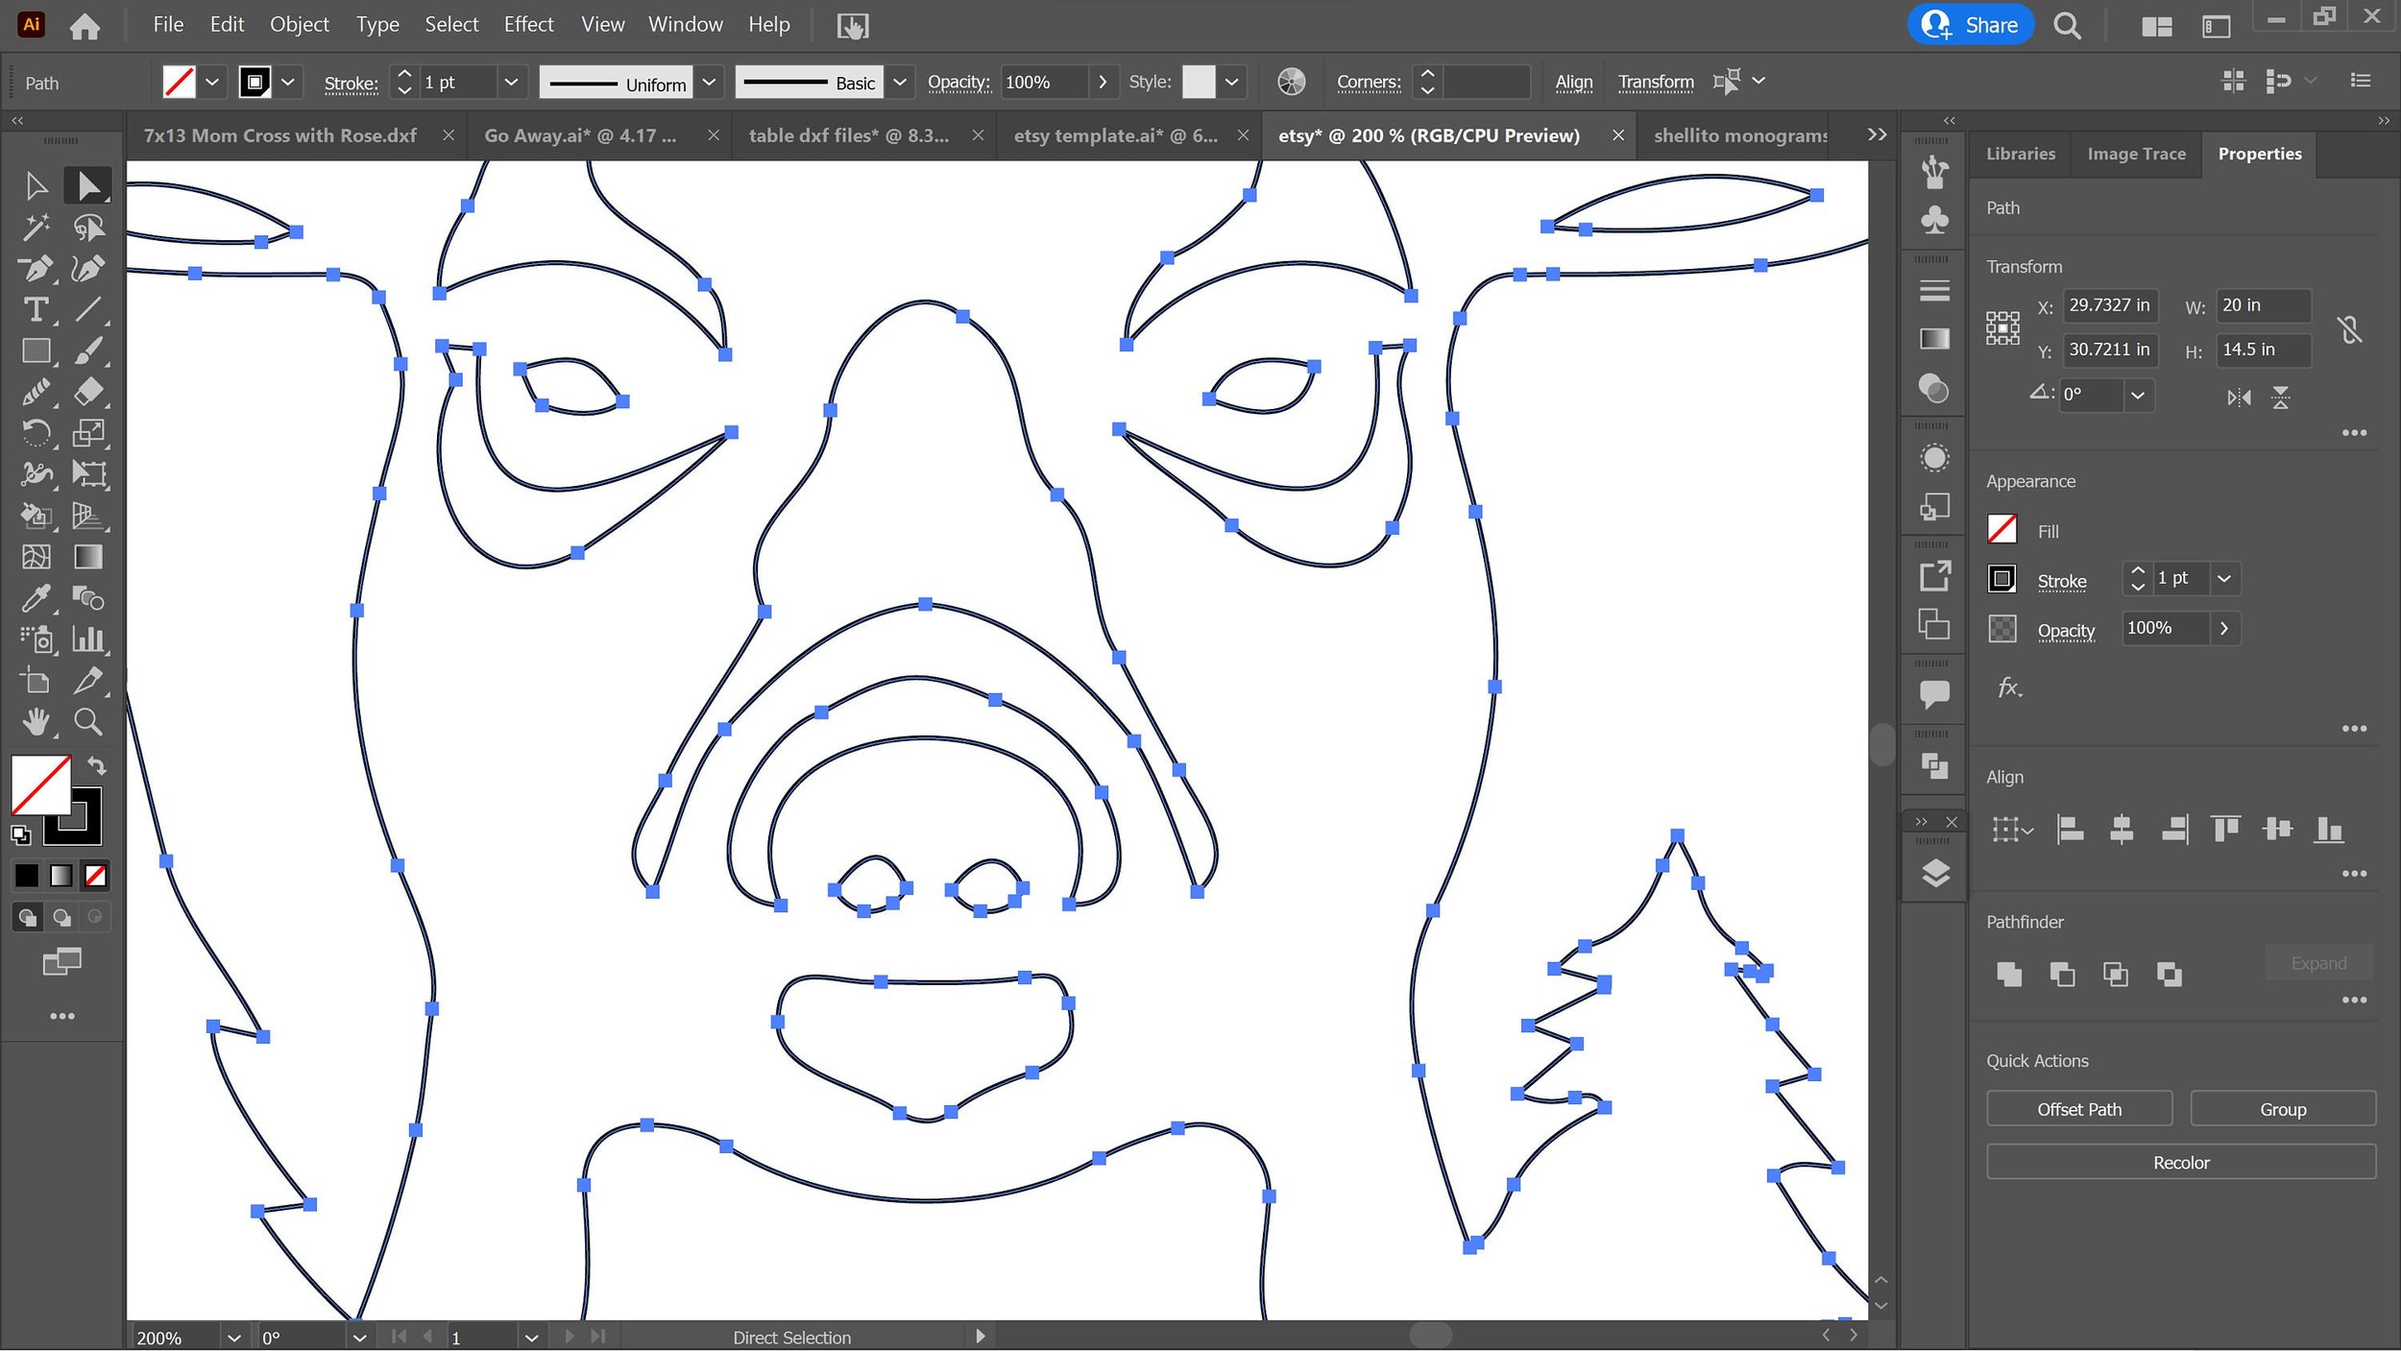
Task: Open the Transform link in control bar
Action: [1656, 83]
